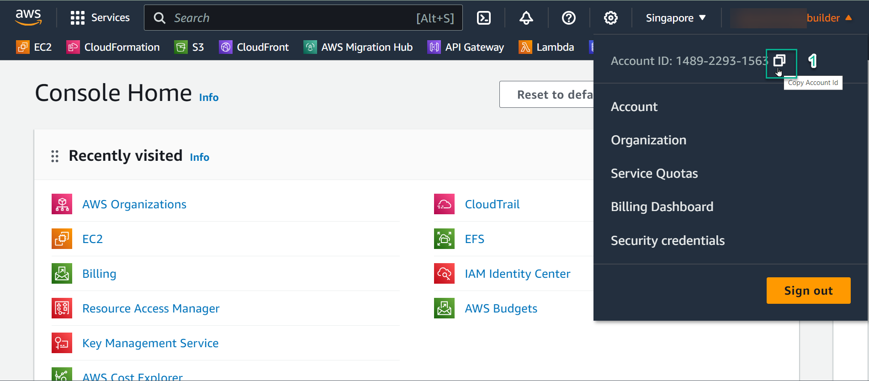Collapse the builder account menu
Viewport: 869px width, 381px height.
point(829,18)
